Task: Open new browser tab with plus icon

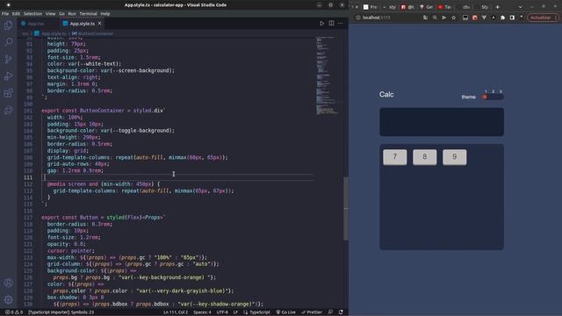Action: pos(497,7)
